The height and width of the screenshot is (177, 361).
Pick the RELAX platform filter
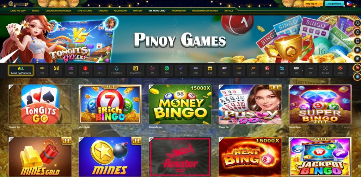point(325,70)
